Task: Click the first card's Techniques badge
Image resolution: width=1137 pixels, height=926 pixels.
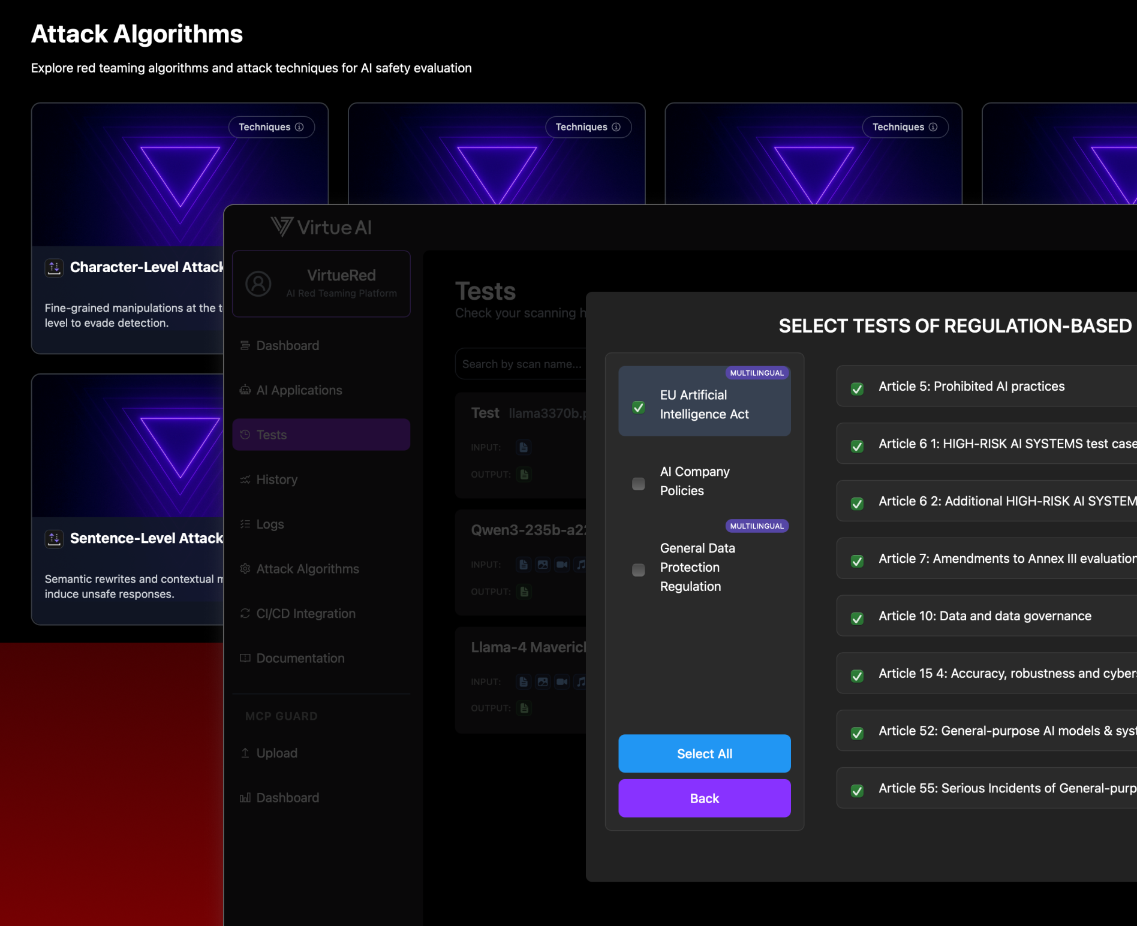Action: pos(272,127)
